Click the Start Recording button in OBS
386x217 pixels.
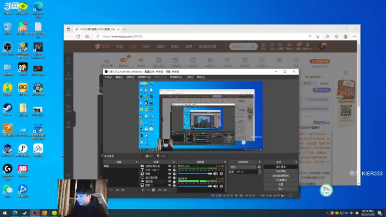(x=281, y=171)
